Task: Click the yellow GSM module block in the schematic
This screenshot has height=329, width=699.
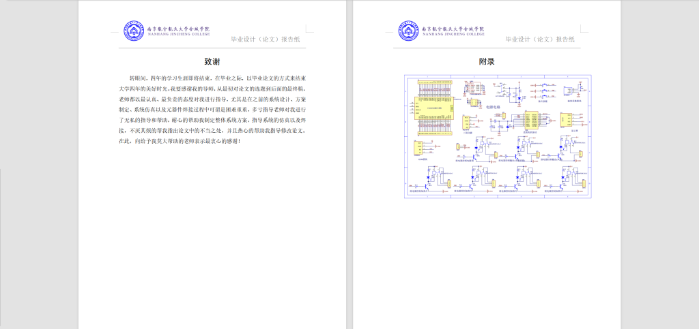Action: point(418,148)
